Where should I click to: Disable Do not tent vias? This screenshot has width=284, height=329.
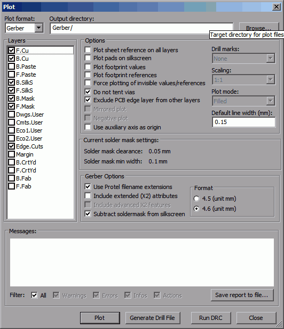tap(88, 92)
